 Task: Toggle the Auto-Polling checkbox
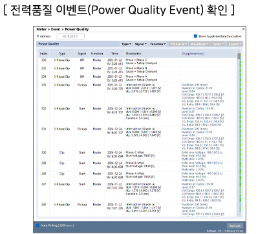tap(38, 226)
